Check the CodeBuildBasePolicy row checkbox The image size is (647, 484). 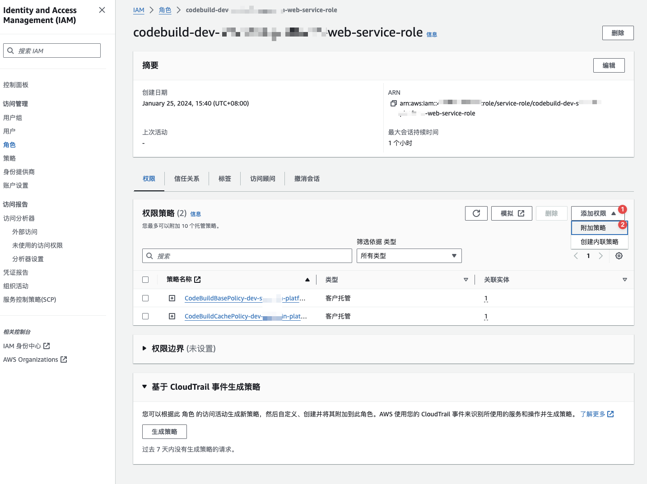point(145,298)
